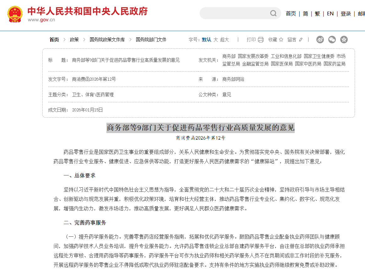Click the favorite (收藏) star icon
Viewport: 365px width, 274px height.
(x=281, y=40)
